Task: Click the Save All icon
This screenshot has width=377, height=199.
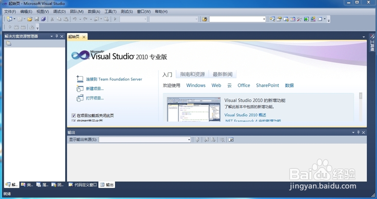Action: tap(43, 19)
